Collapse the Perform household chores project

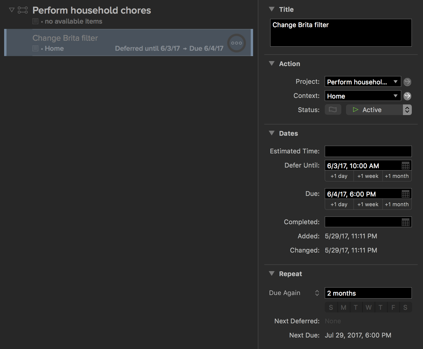pyautogui.click(x=12, y=10)
